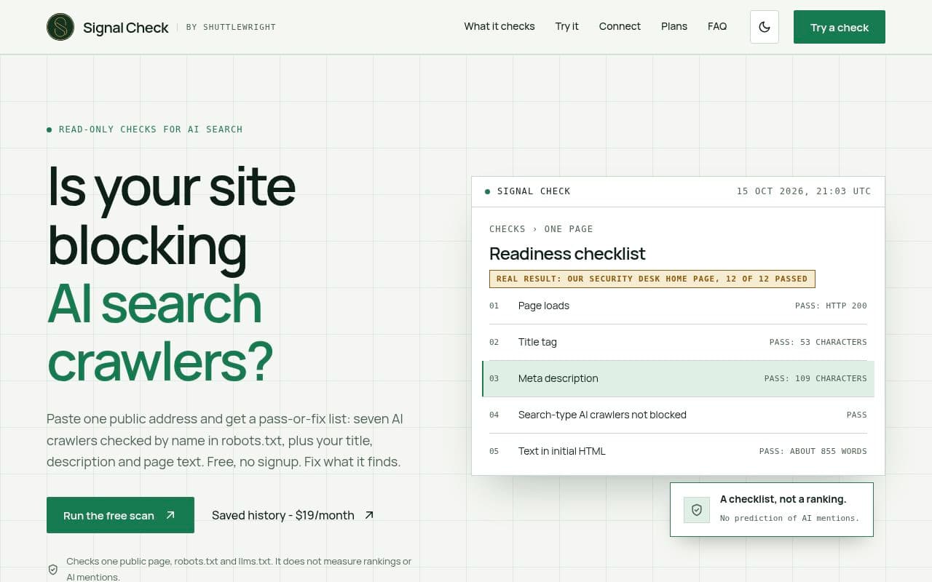This screenshot has height=582, width=932.
Task: Click the PASS: 53 CHARACTERS status
Action: click(818, 342)
